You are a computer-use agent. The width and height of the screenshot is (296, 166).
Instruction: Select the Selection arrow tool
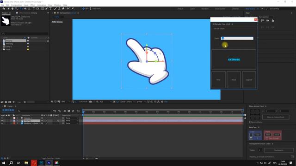[8, 9]
